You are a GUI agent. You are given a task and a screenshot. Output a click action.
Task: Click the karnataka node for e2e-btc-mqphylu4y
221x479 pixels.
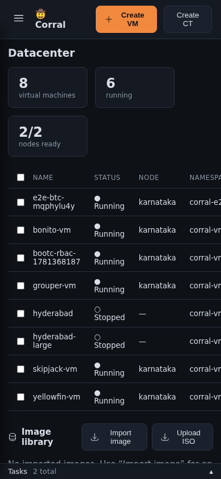158,202
